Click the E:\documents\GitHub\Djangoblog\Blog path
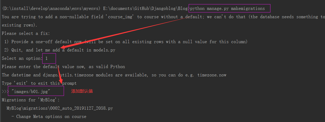Image resolution: width=325 pixels, height=122 pixels. pos(145,9)
